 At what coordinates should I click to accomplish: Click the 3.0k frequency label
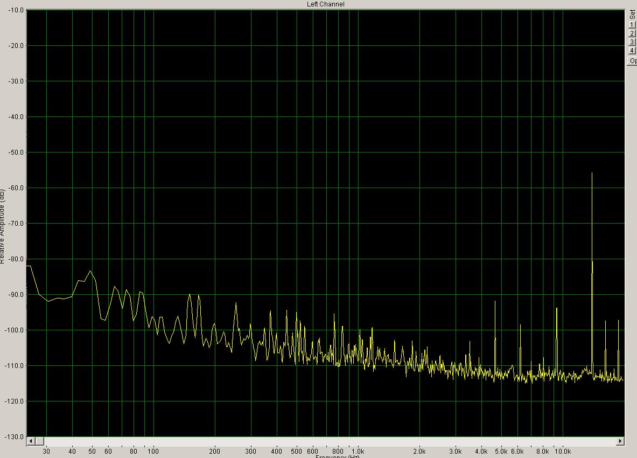456,451
